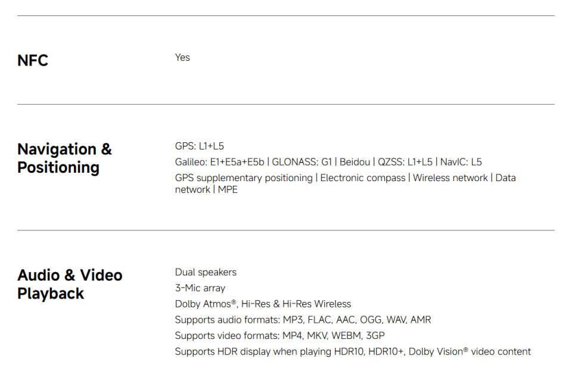Click the NFC section heading

point(33,60)
